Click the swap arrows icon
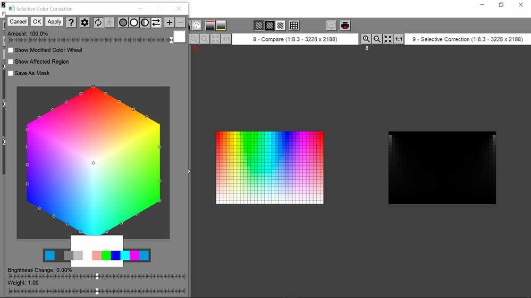 click(156, 22)
